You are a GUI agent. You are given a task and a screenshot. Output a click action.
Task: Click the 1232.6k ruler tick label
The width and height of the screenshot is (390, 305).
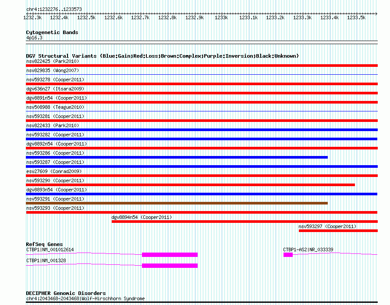pyautogui.click(x=113, y=17)
